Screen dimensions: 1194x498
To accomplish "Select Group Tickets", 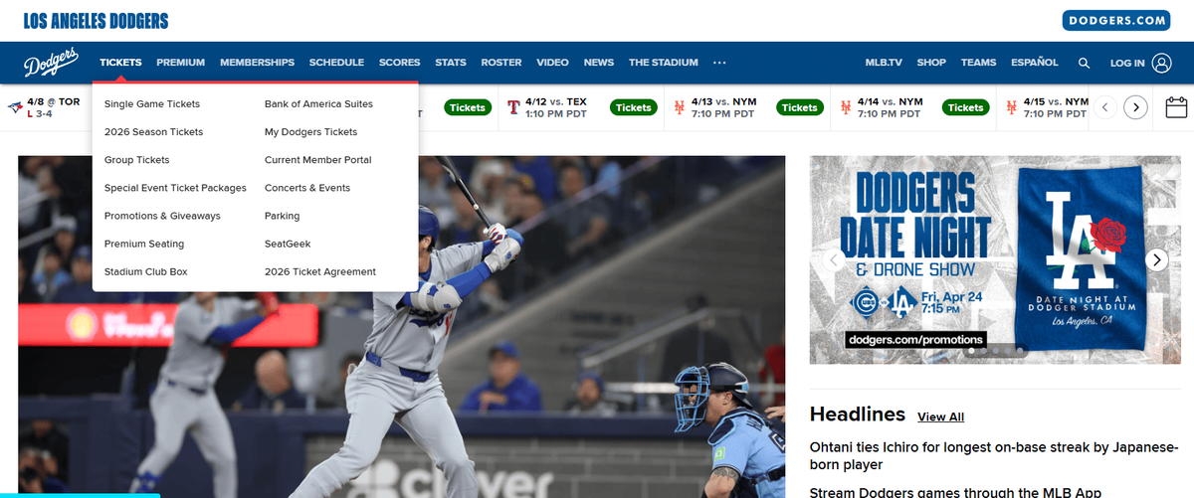I will [x=137, y=160].
